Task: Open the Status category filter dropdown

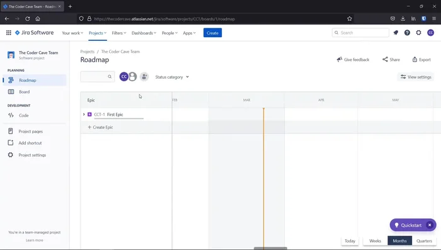Action: point(172,77)
